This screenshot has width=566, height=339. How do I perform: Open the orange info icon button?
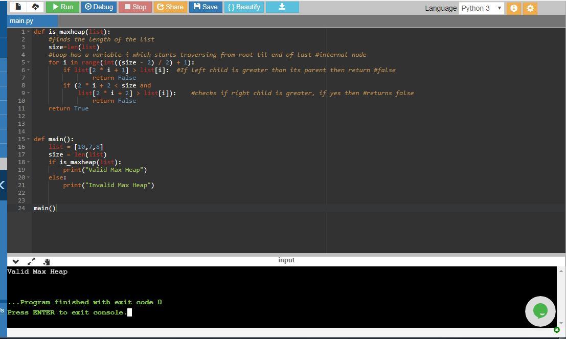click(514, 8)
